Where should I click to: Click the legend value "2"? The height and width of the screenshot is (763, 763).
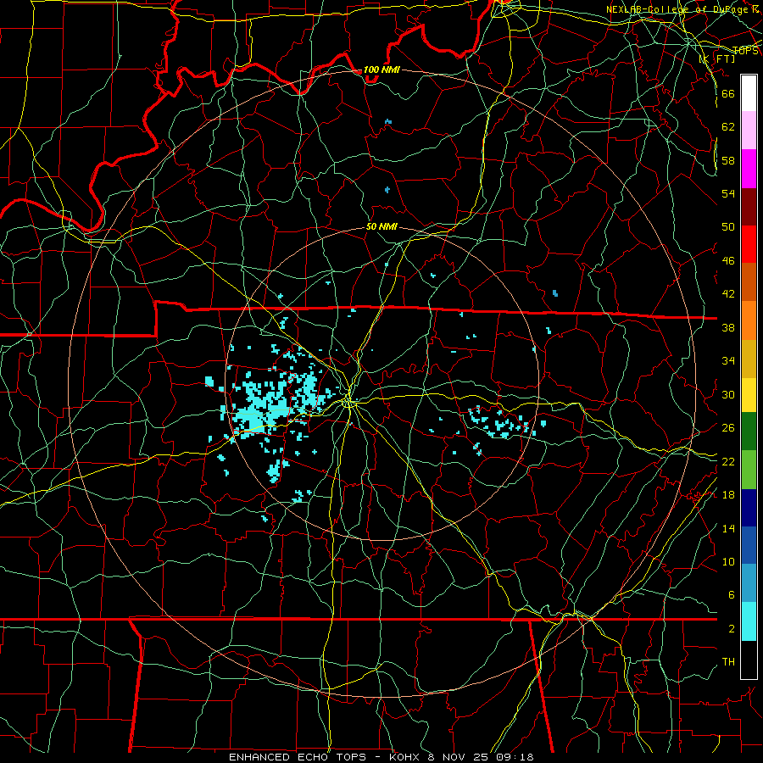(x=731, y=629)
